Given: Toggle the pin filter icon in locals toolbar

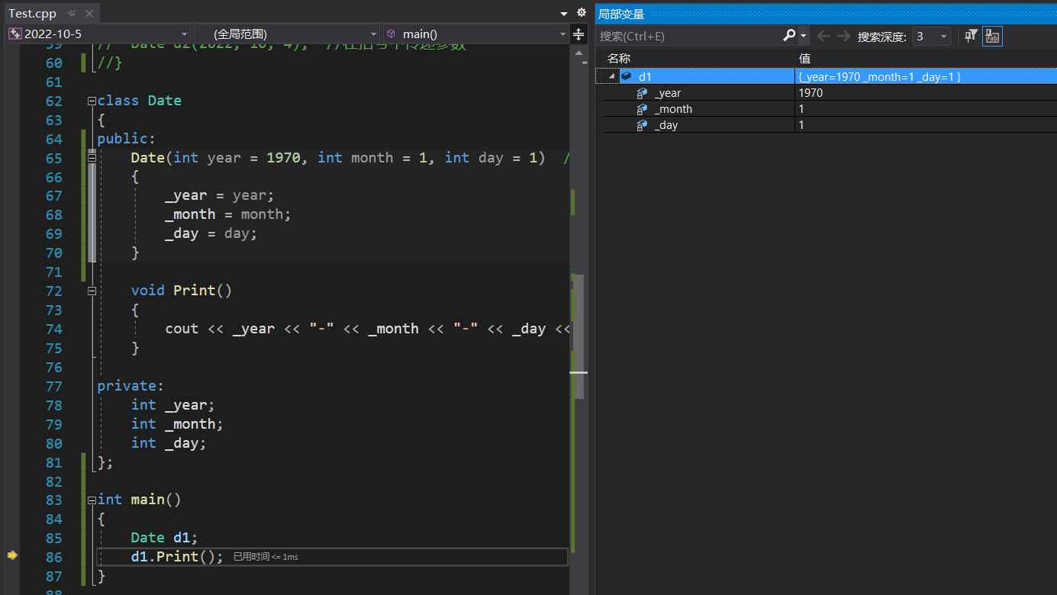Looking at the screenshot, I should (971, 36).
